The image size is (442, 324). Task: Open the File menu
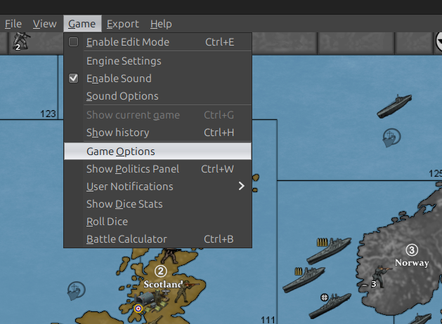[x=13, y=24]
